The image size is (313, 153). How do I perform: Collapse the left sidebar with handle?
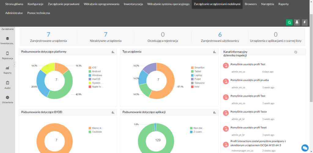(x=14, y=64)
